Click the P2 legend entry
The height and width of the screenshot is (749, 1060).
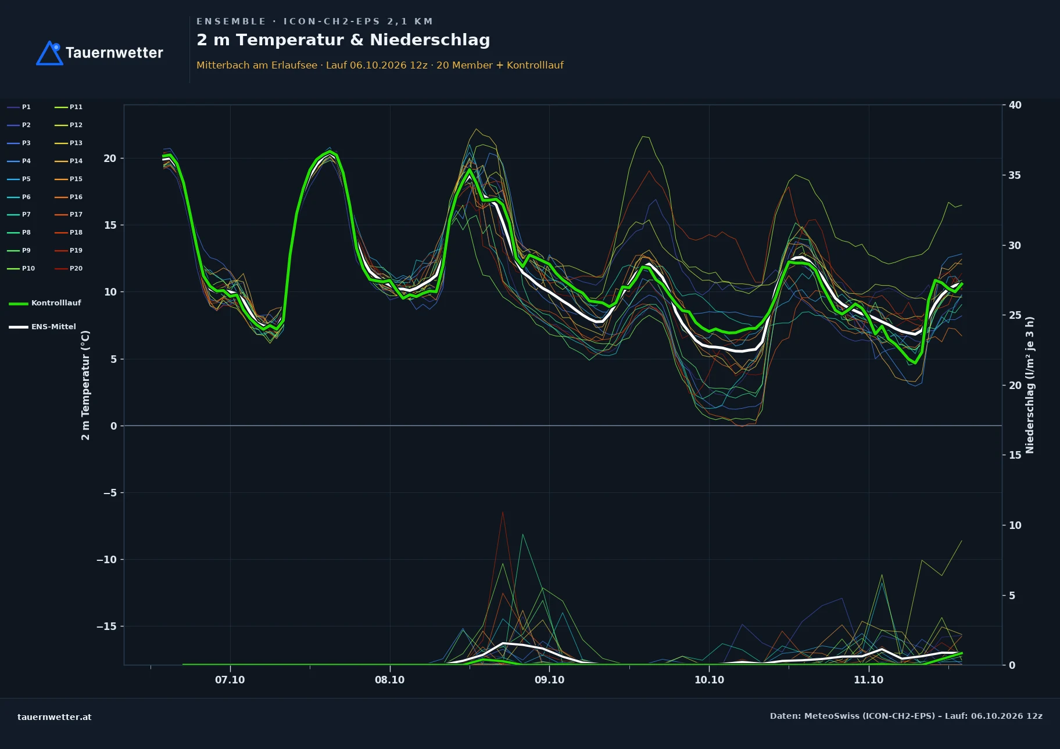click(x=19, y=125)
